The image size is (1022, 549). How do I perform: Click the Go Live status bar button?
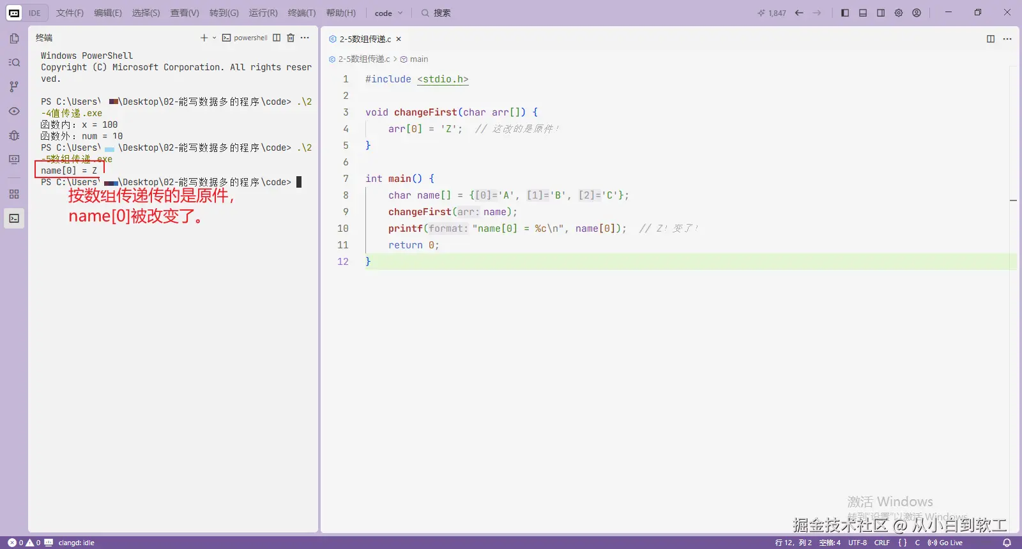point(945,543)
